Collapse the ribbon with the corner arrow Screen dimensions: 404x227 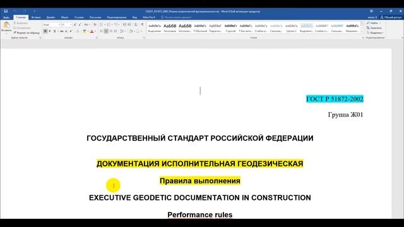[x=402, y=38]
